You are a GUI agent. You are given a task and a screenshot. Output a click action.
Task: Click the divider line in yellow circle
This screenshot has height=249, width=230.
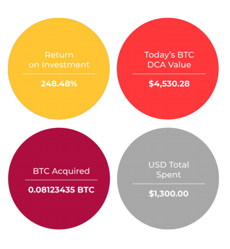59,74
